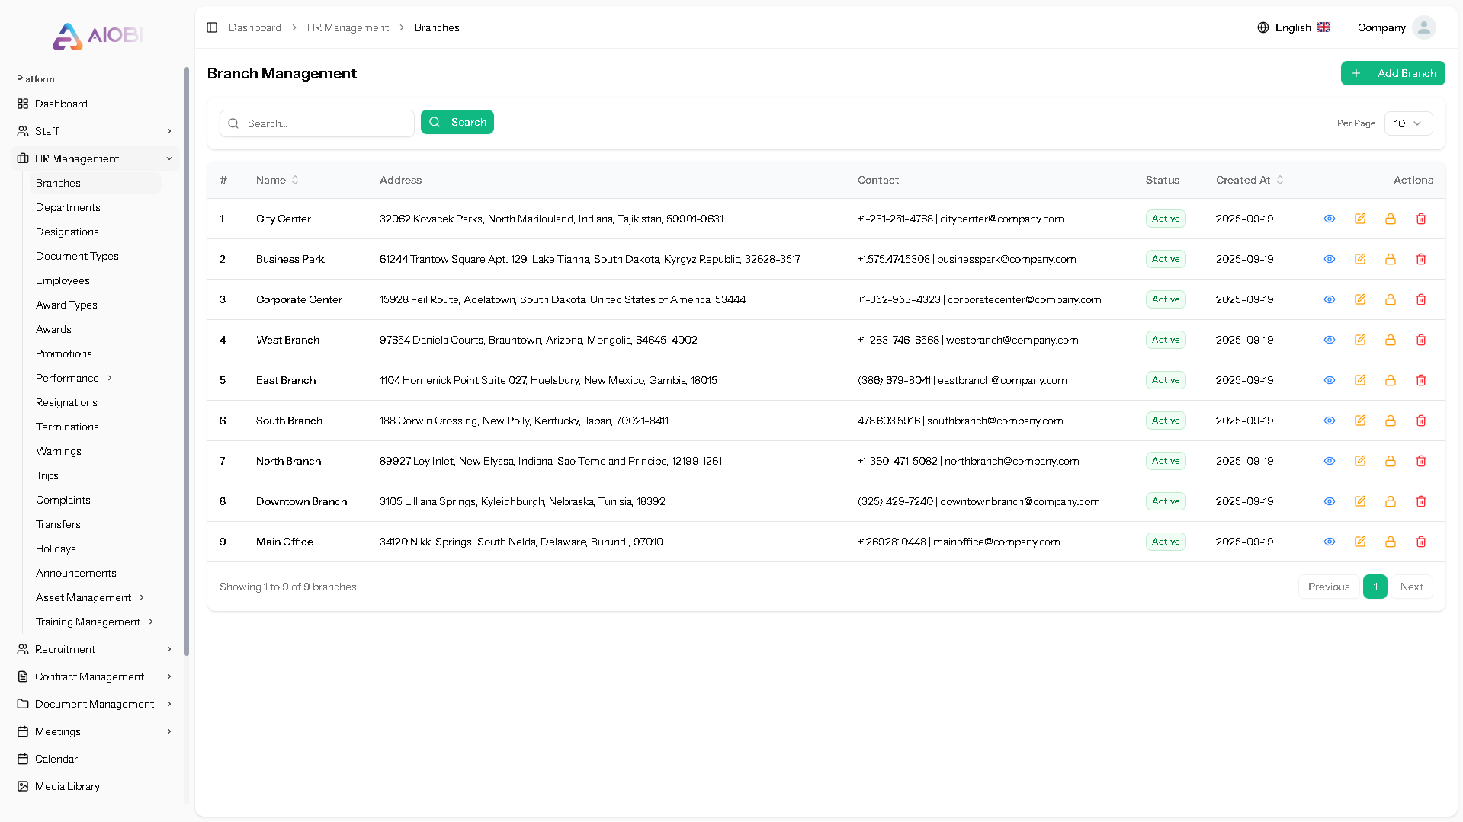Click the globe language icon
Image resolution: width=1463 pixels, height=822 pixels.
(1263, 27)
